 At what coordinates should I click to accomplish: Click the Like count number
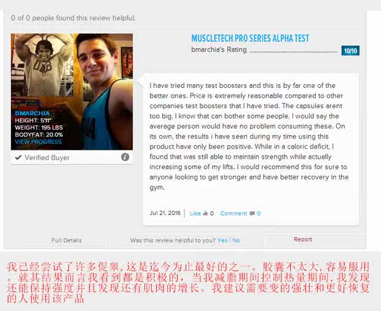pos(212,213)
